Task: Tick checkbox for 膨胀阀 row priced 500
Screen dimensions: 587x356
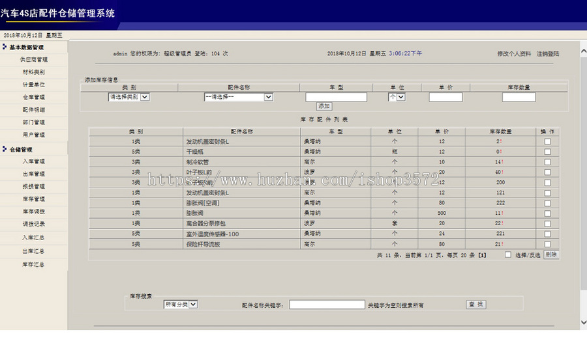Action: coord(547,213)
